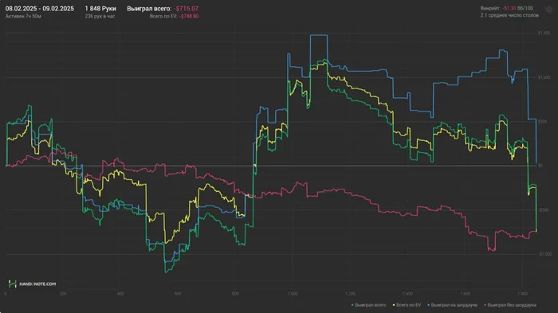Click the green Выиграл всего legend dot
558x313 pixels.
(352, 305)
